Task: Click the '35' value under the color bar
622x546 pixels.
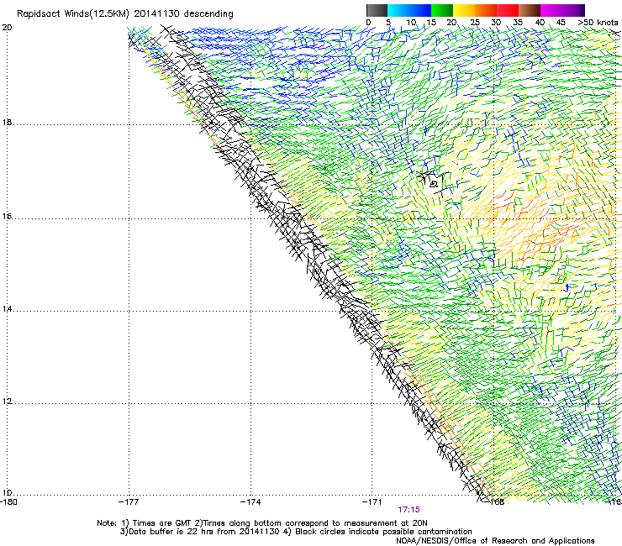Action: (518, 23)
